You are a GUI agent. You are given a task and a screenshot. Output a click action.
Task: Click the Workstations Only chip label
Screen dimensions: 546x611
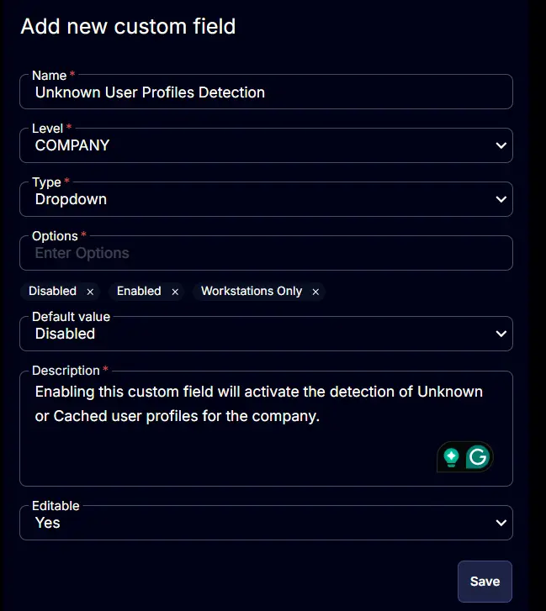coord(252,291)
